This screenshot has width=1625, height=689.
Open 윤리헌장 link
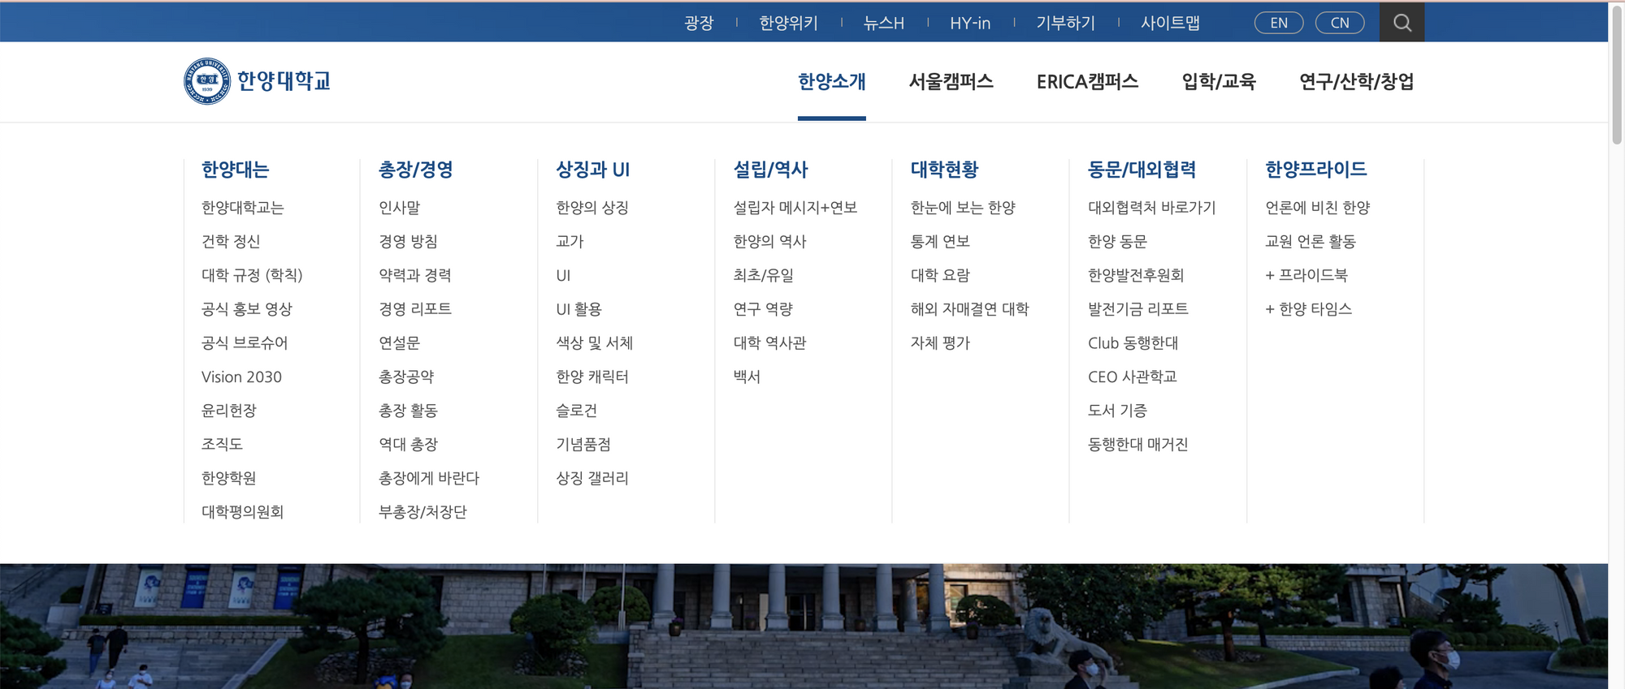229,411
